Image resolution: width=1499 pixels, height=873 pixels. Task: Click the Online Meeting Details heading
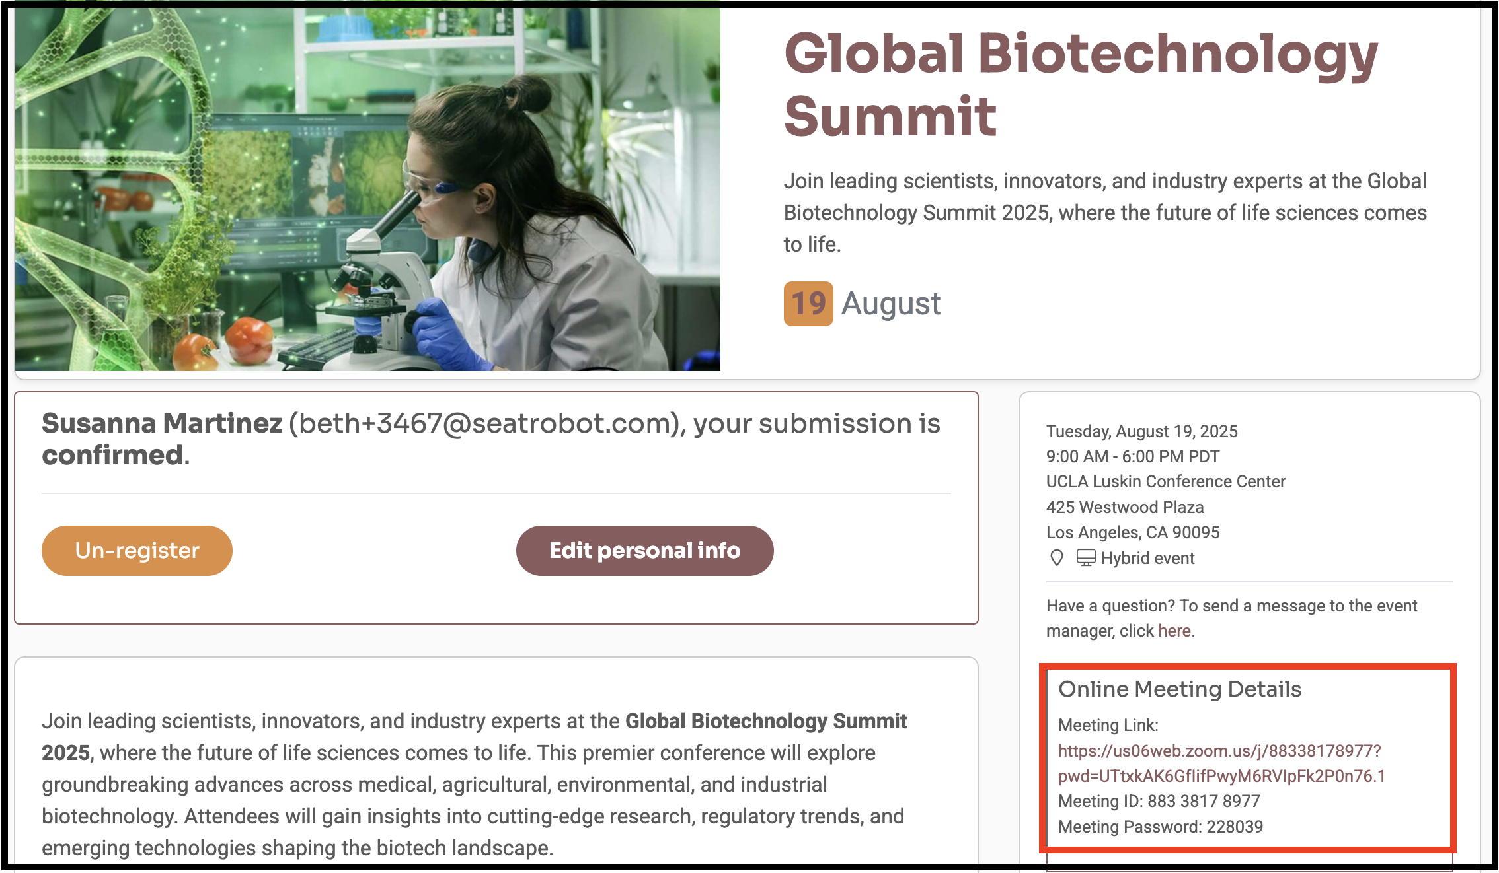[1179, 689]
